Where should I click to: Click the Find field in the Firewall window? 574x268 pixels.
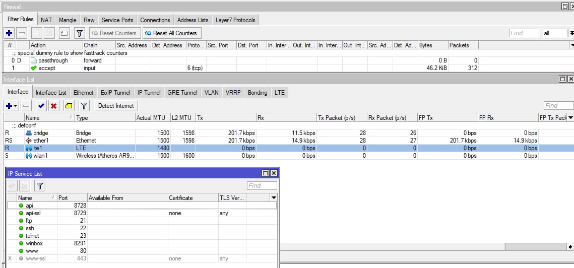(x=524, y=33)
